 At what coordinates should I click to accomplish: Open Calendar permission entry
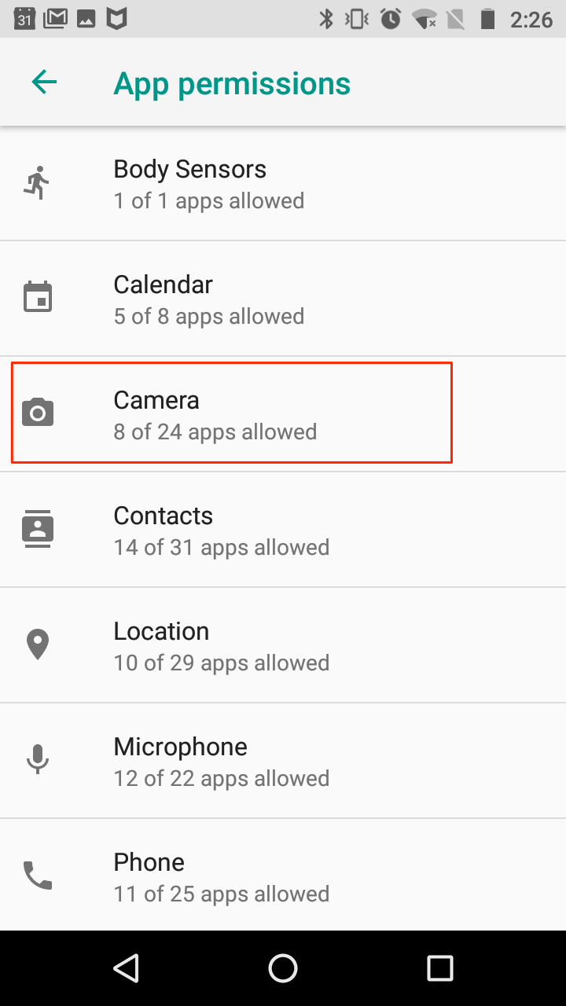point(283,299)
